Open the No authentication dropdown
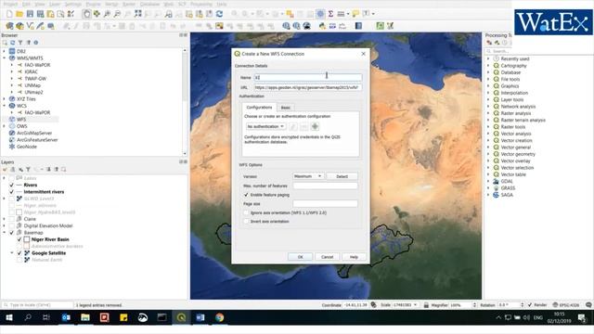This screenshot has height=334, width=594. pyautogui.click(x=266, y=126)
